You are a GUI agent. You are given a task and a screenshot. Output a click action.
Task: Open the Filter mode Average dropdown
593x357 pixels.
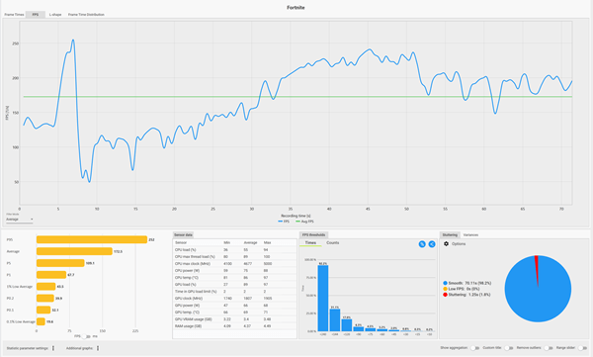point(20,220)
